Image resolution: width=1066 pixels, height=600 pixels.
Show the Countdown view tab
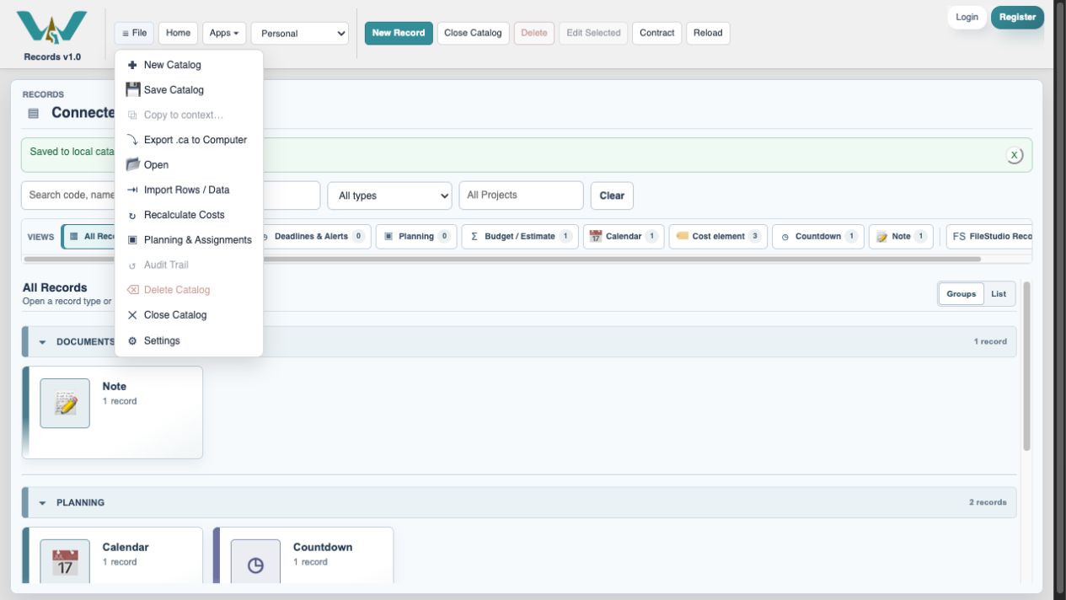click(817, 237)
